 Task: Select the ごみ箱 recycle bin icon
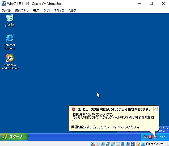pyautogui.click(x=10, y=20)
